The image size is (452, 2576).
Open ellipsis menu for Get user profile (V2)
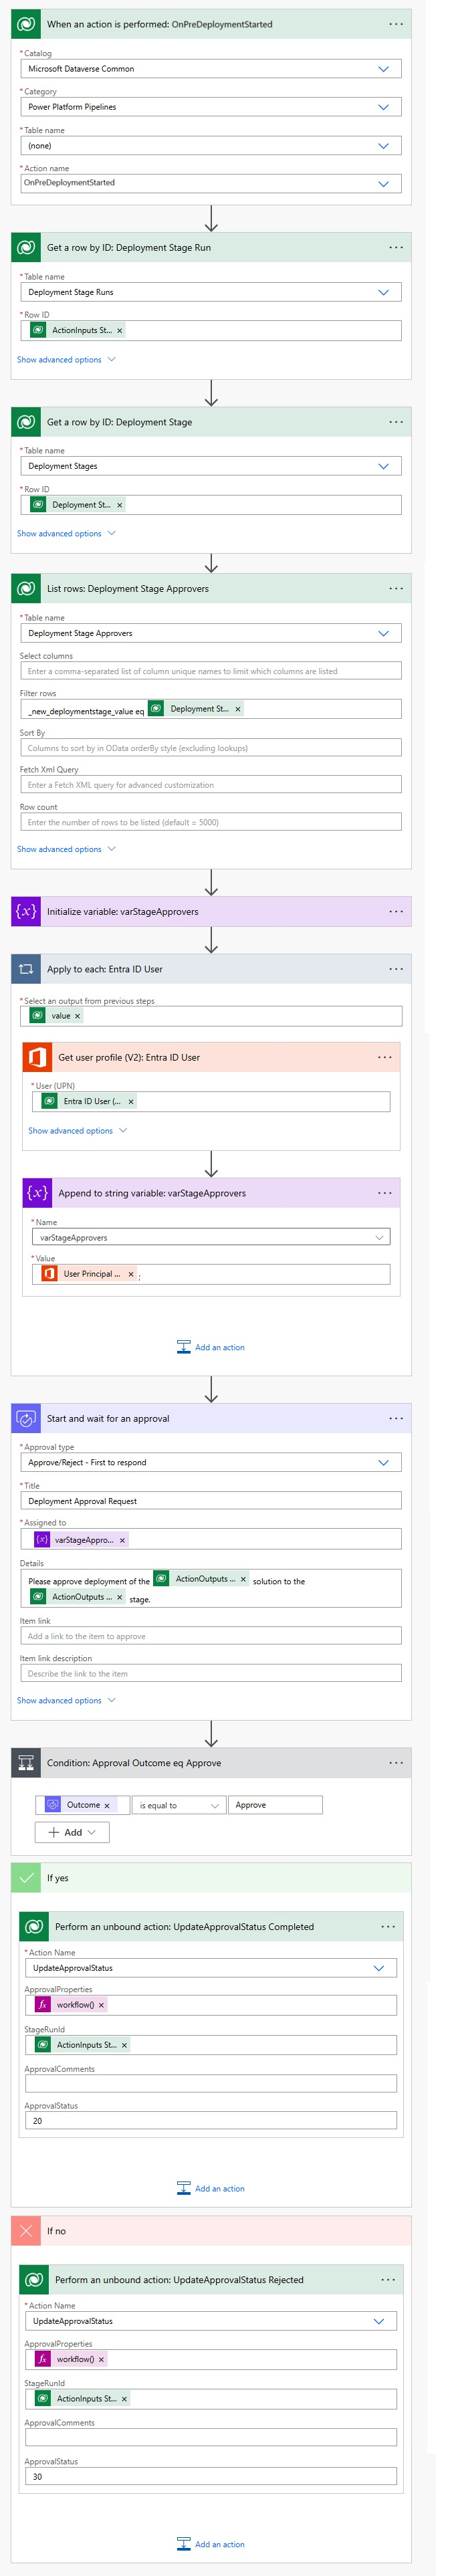385,1057
